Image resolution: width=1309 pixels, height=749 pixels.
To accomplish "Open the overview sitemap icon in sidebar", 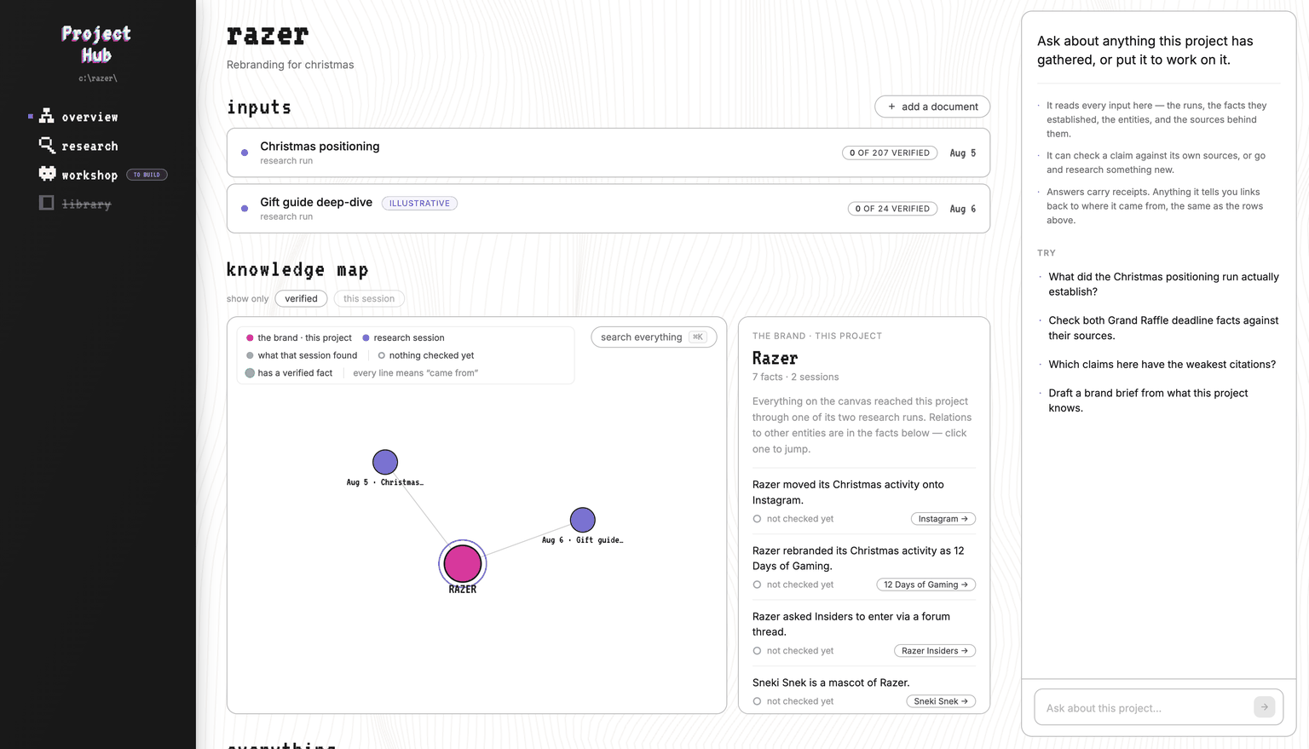I will point(47,116).
